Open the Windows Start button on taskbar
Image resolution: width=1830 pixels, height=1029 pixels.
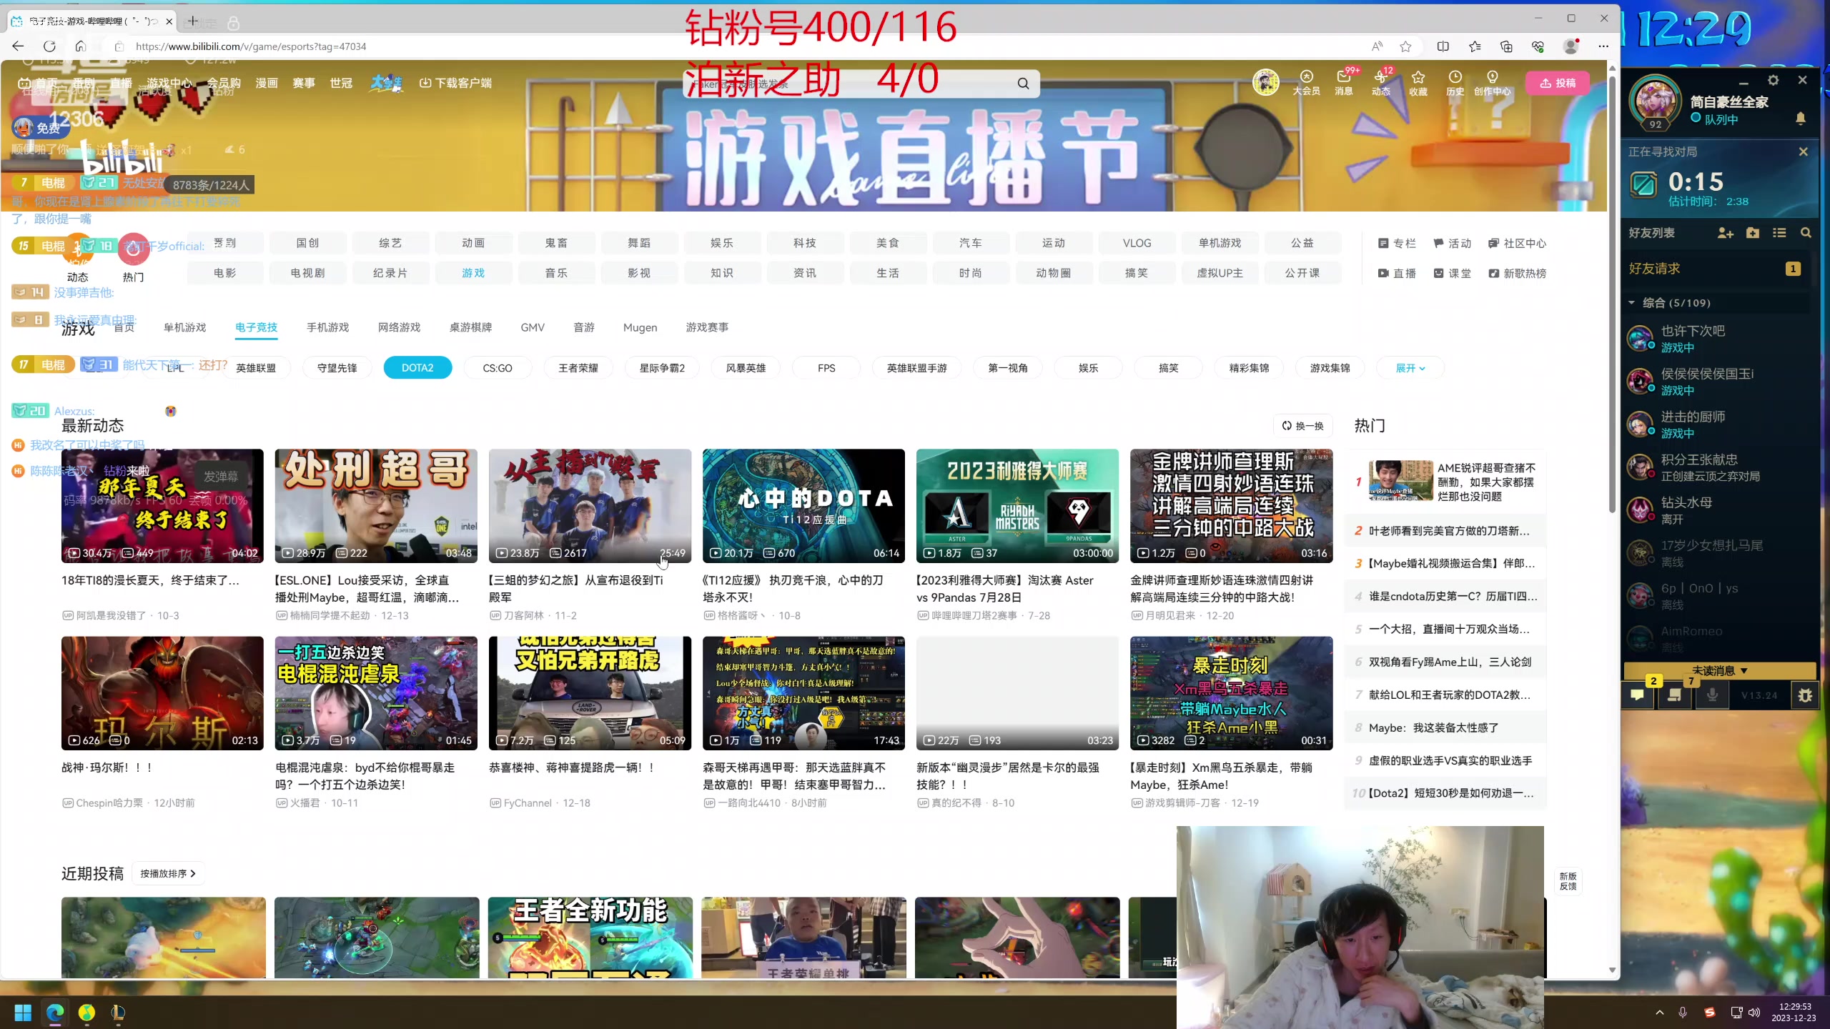click(23, 1013)
